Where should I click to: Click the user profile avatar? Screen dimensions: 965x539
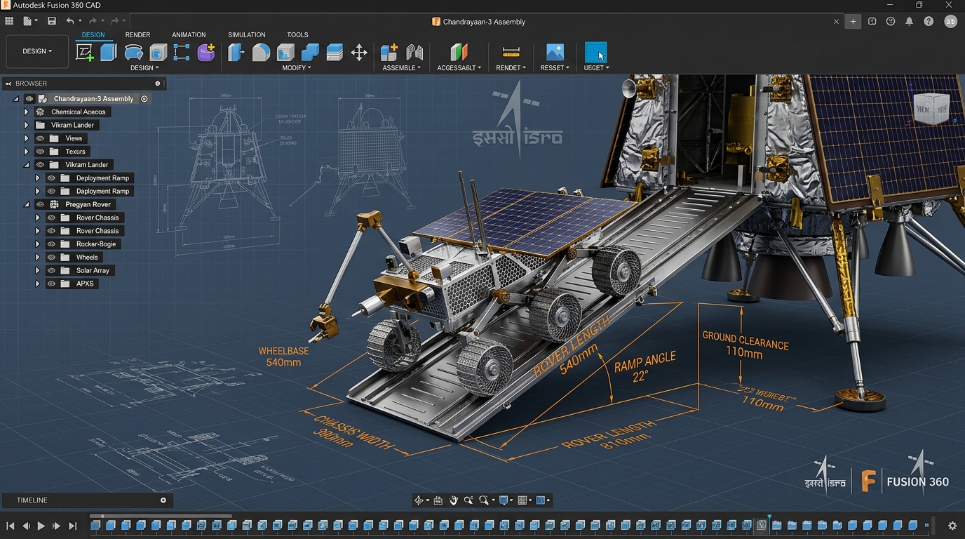(950, 22)
